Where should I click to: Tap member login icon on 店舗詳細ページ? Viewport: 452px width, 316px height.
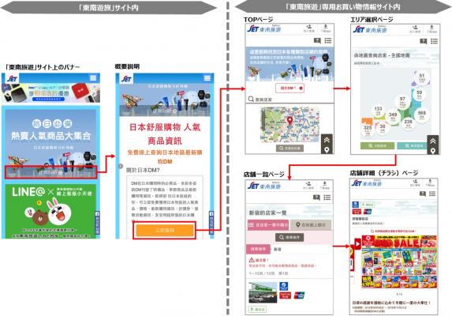(415, 183)
